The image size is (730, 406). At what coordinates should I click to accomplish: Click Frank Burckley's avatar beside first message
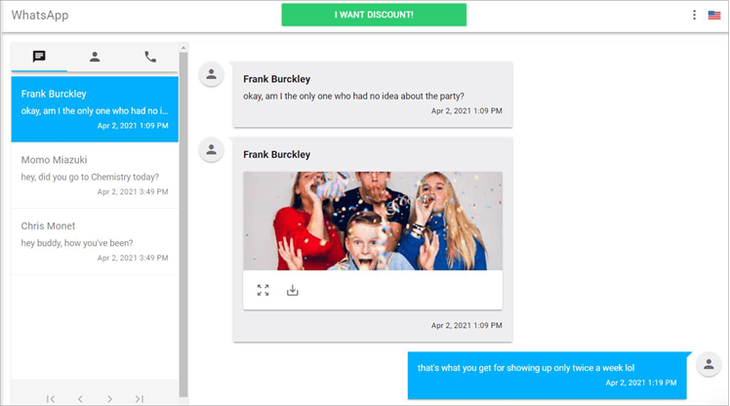point(212,74)
